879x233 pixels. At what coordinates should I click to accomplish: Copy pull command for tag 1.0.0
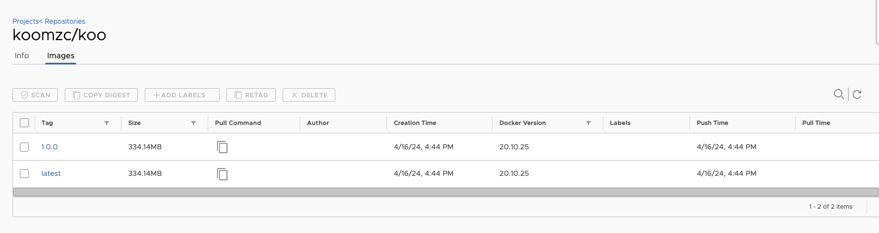click(x=222, y=147)
